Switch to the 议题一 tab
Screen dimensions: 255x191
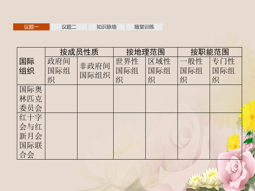click(31, 27)
